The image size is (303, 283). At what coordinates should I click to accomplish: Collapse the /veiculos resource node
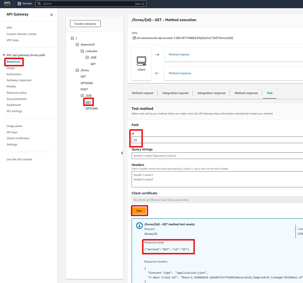(x=82, y=51)
